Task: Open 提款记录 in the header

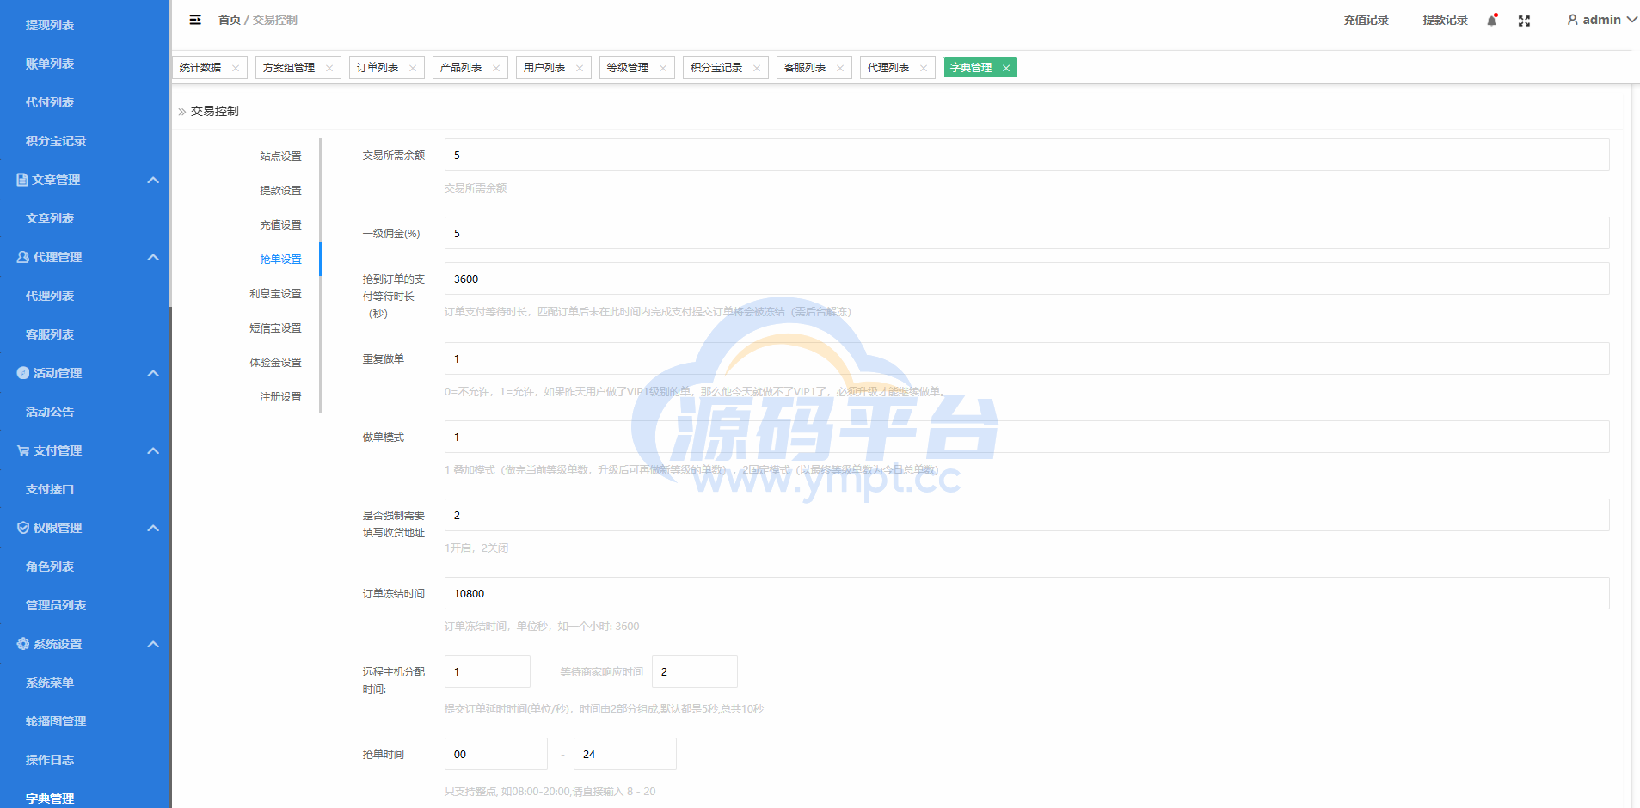Action: tap(1446, 20)
